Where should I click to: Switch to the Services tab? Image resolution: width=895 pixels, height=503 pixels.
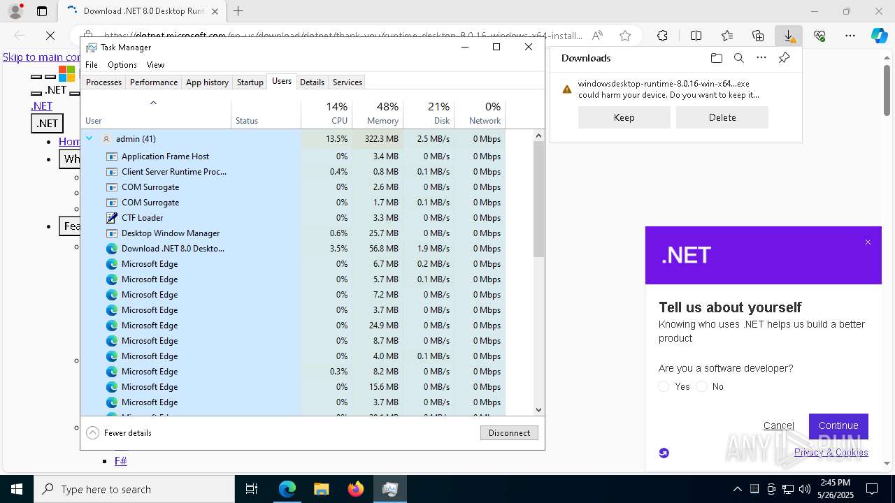pyautogui.click(x=348, y=82)
